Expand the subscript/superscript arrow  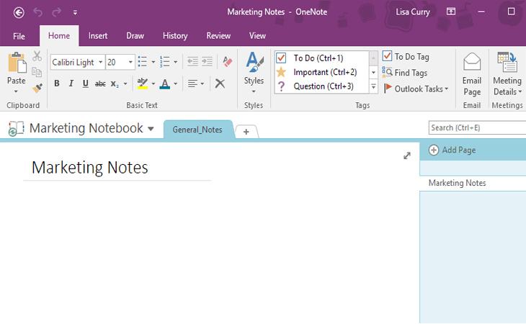click(x=125, y=84)
